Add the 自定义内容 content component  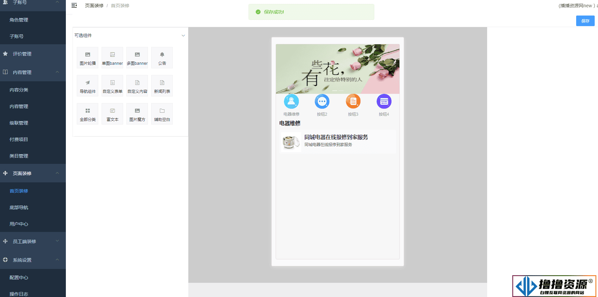[x=137, y=86]
